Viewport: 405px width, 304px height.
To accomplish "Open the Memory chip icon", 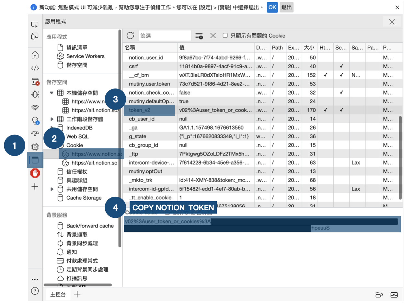I will click(x=35, y=146).
